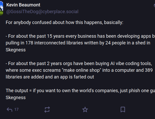
Task: Open the @GossiTheDog@cyberplace.social handle
Action: pos(42,12)
